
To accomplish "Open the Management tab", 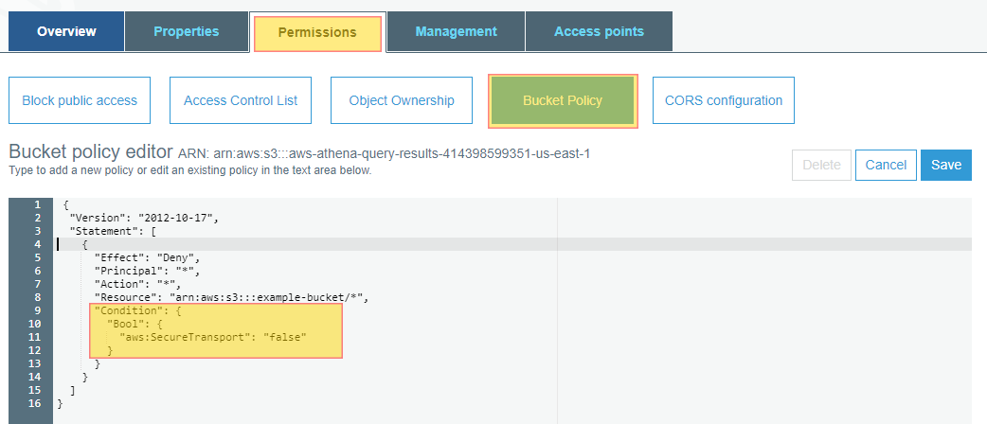I will [x=456, y=31].
